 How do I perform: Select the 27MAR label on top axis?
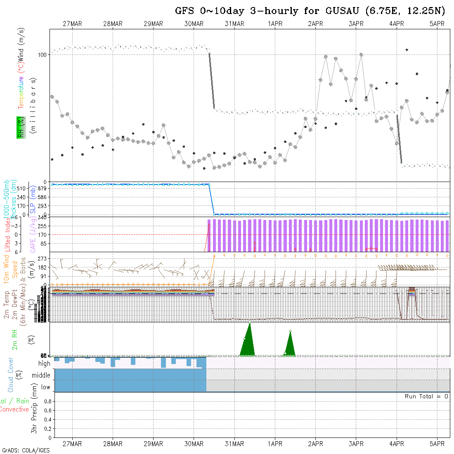tap(72, 24)
